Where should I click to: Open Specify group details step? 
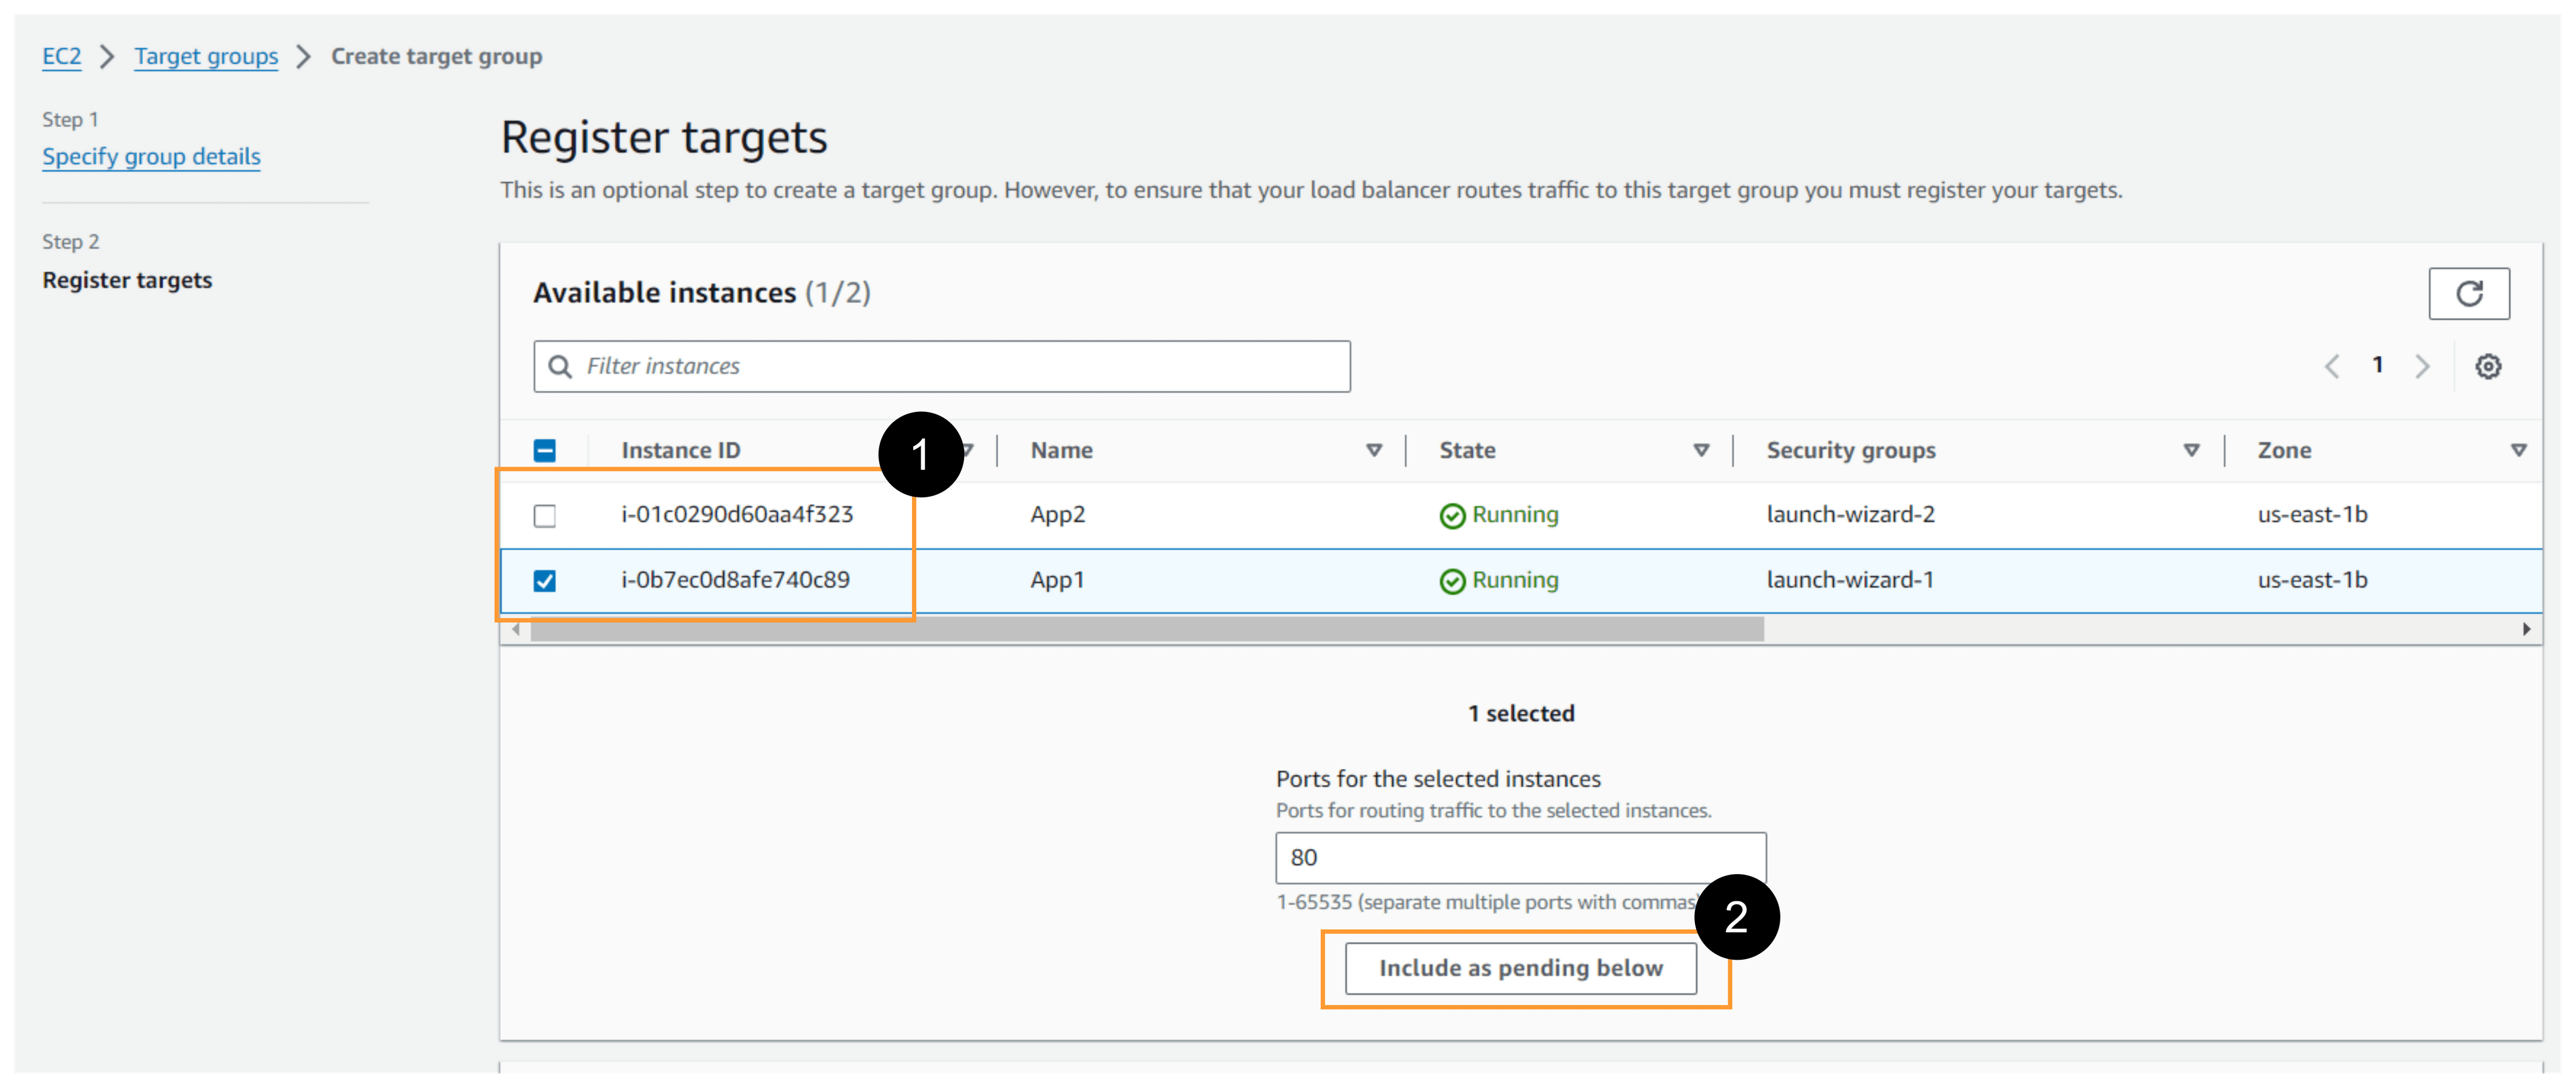pyautogui.click(x=151, y=157)
